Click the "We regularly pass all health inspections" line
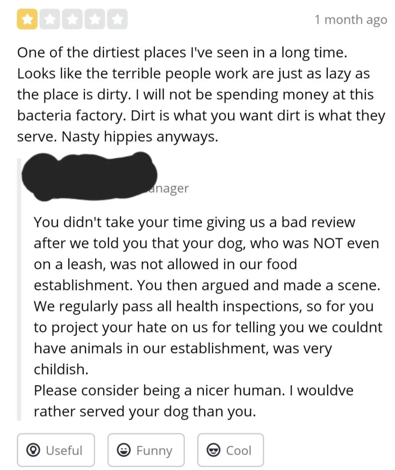Screen dimensions: 395x470 (203, 306)
